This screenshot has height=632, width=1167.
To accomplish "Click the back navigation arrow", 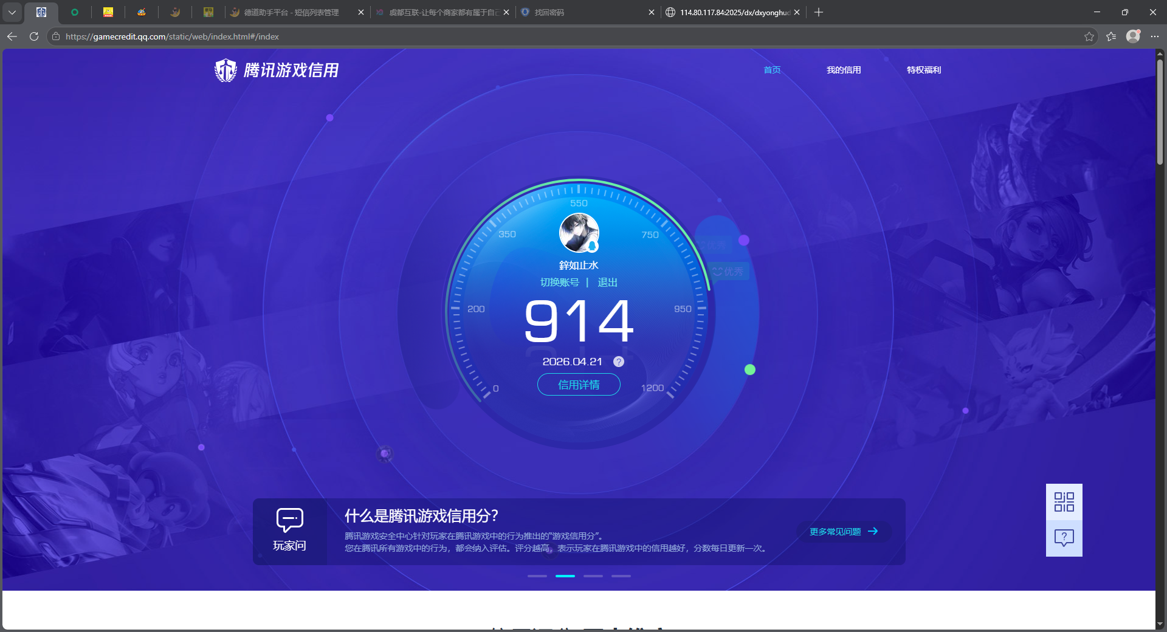I will click(12, 36).
